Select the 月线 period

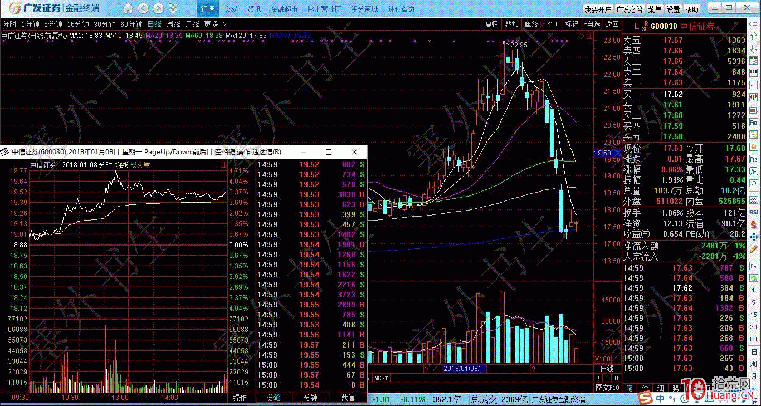click(192, 24)
